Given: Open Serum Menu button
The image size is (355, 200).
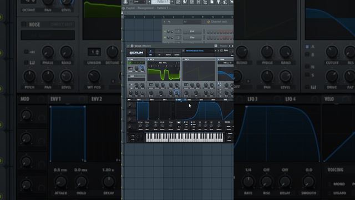Looking at the screenshot, I should click(x=226, y=50).
